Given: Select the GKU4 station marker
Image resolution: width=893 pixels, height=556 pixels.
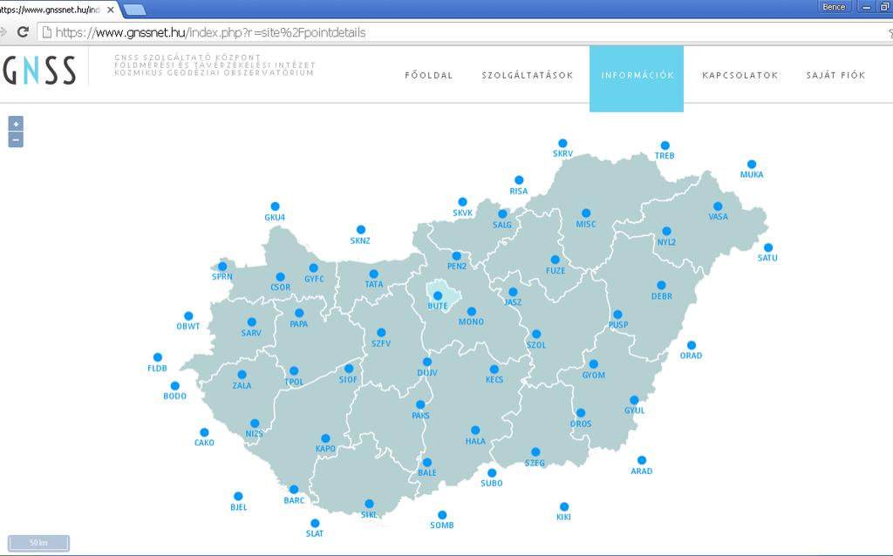Looking at the screenshot, I should click(x=275, y=207).
